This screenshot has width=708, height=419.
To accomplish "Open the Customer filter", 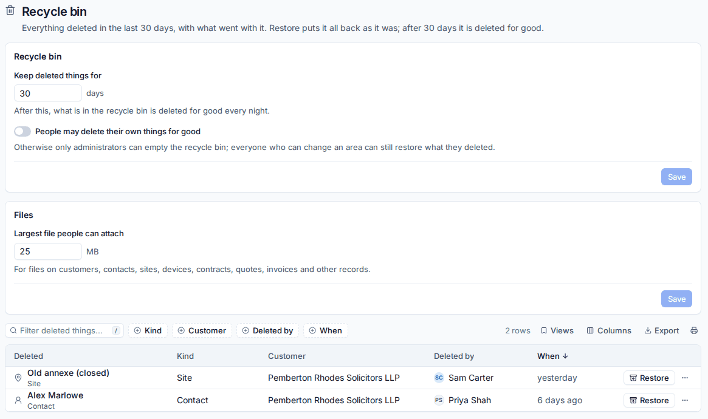I will [x=202, y=330].
